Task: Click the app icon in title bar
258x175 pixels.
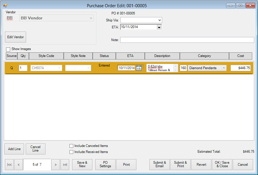Action: (x=5, y=5)
